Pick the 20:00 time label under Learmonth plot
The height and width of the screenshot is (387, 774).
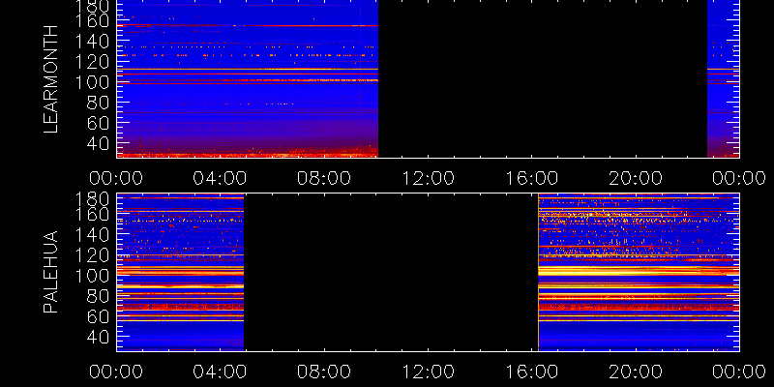(x=636, y=178)
